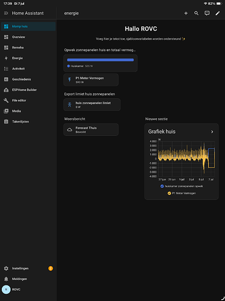Go to Geschiedenis in sidebar
This screenshot has width=225, height=301.
tap(28, 79)
